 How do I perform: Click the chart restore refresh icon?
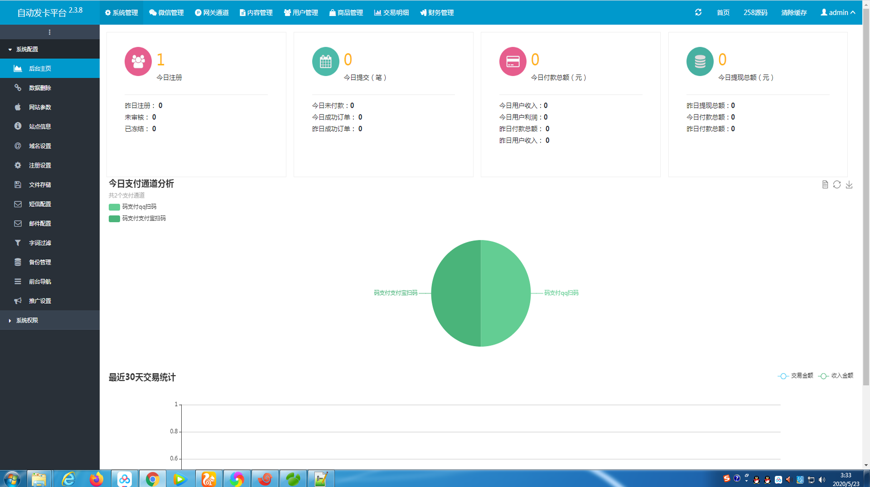tap(837, 185)
